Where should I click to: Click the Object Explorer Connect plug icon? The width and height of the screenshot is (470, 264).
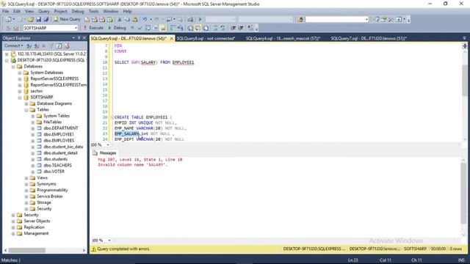pyautogui.click(x=29, y=45)
